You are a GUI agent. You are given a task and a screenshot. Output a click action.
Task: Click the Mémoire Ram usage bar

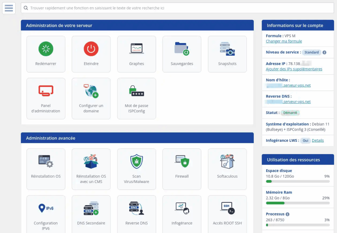[298, 203]
